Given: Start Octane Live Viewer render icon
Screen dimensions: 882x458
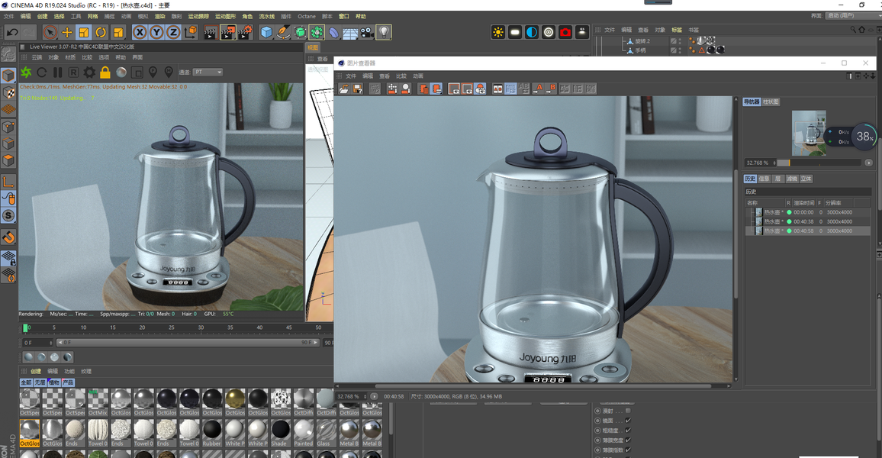Looking at the screenshot, I should point(26,72).
